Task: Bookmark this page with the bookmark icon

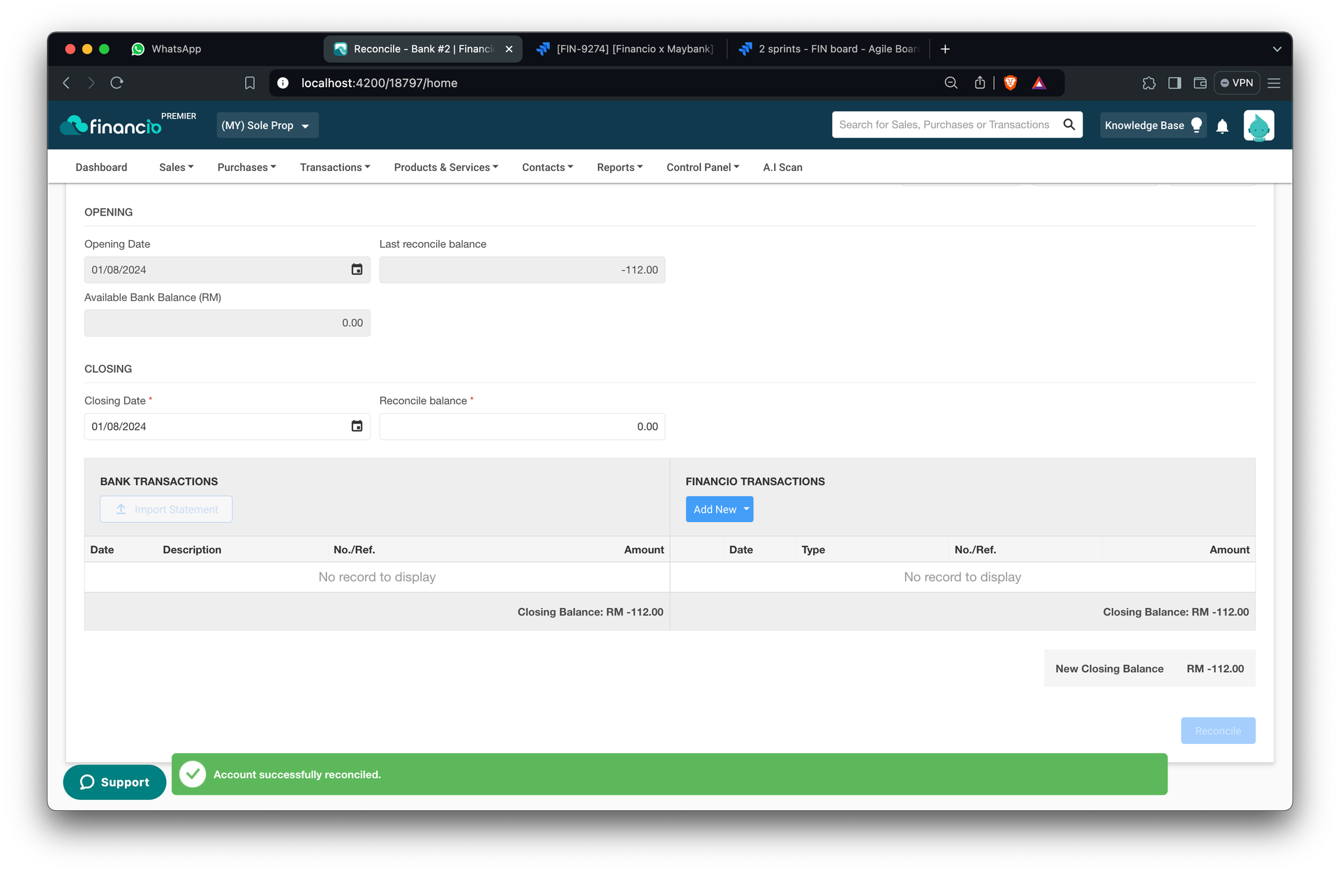Action: pos(250,83)
